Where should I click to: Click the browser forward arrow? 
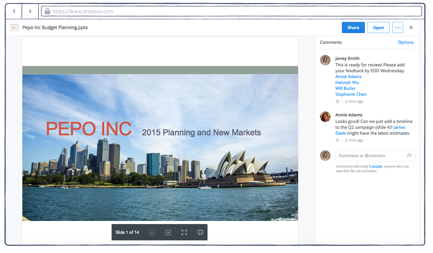click(30, 11)
